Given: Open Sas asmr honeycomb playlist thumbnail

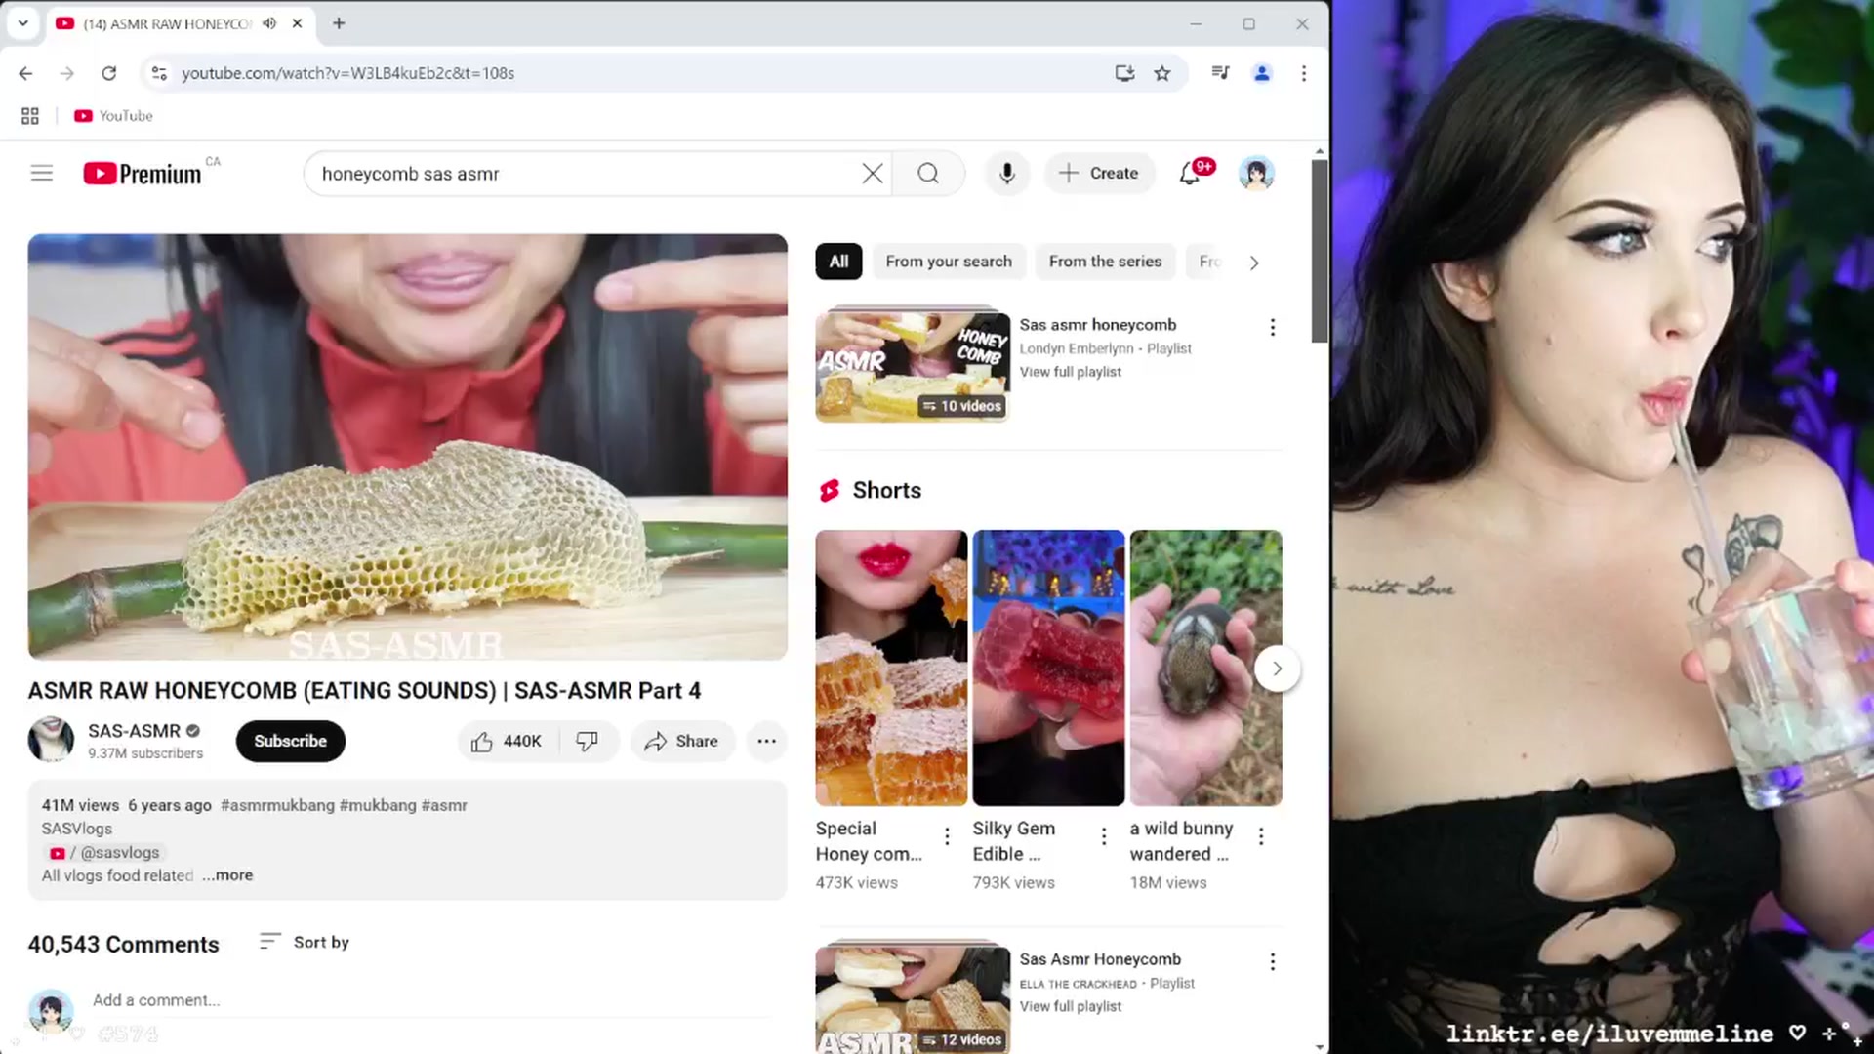Looking at the screenshot, I should pyautogui.click(x=913, y=366).
